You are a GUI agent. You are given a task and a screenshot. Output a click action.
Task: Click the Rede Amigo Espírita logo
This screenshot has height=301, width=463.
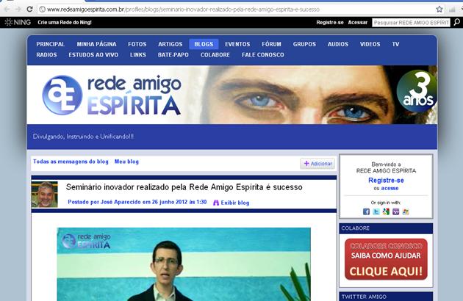[111, 95]
